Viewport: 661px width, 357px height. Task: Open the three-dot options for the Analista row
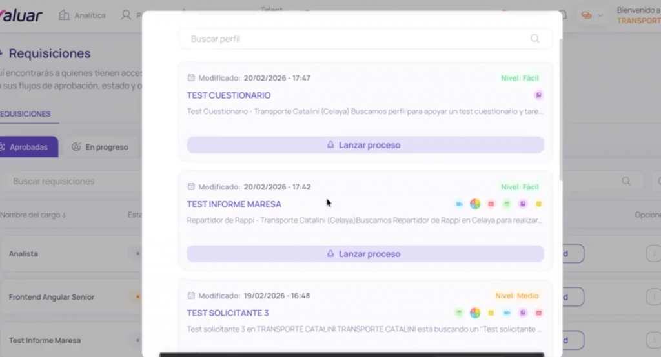pyautogui.click(x=653, y=254)
